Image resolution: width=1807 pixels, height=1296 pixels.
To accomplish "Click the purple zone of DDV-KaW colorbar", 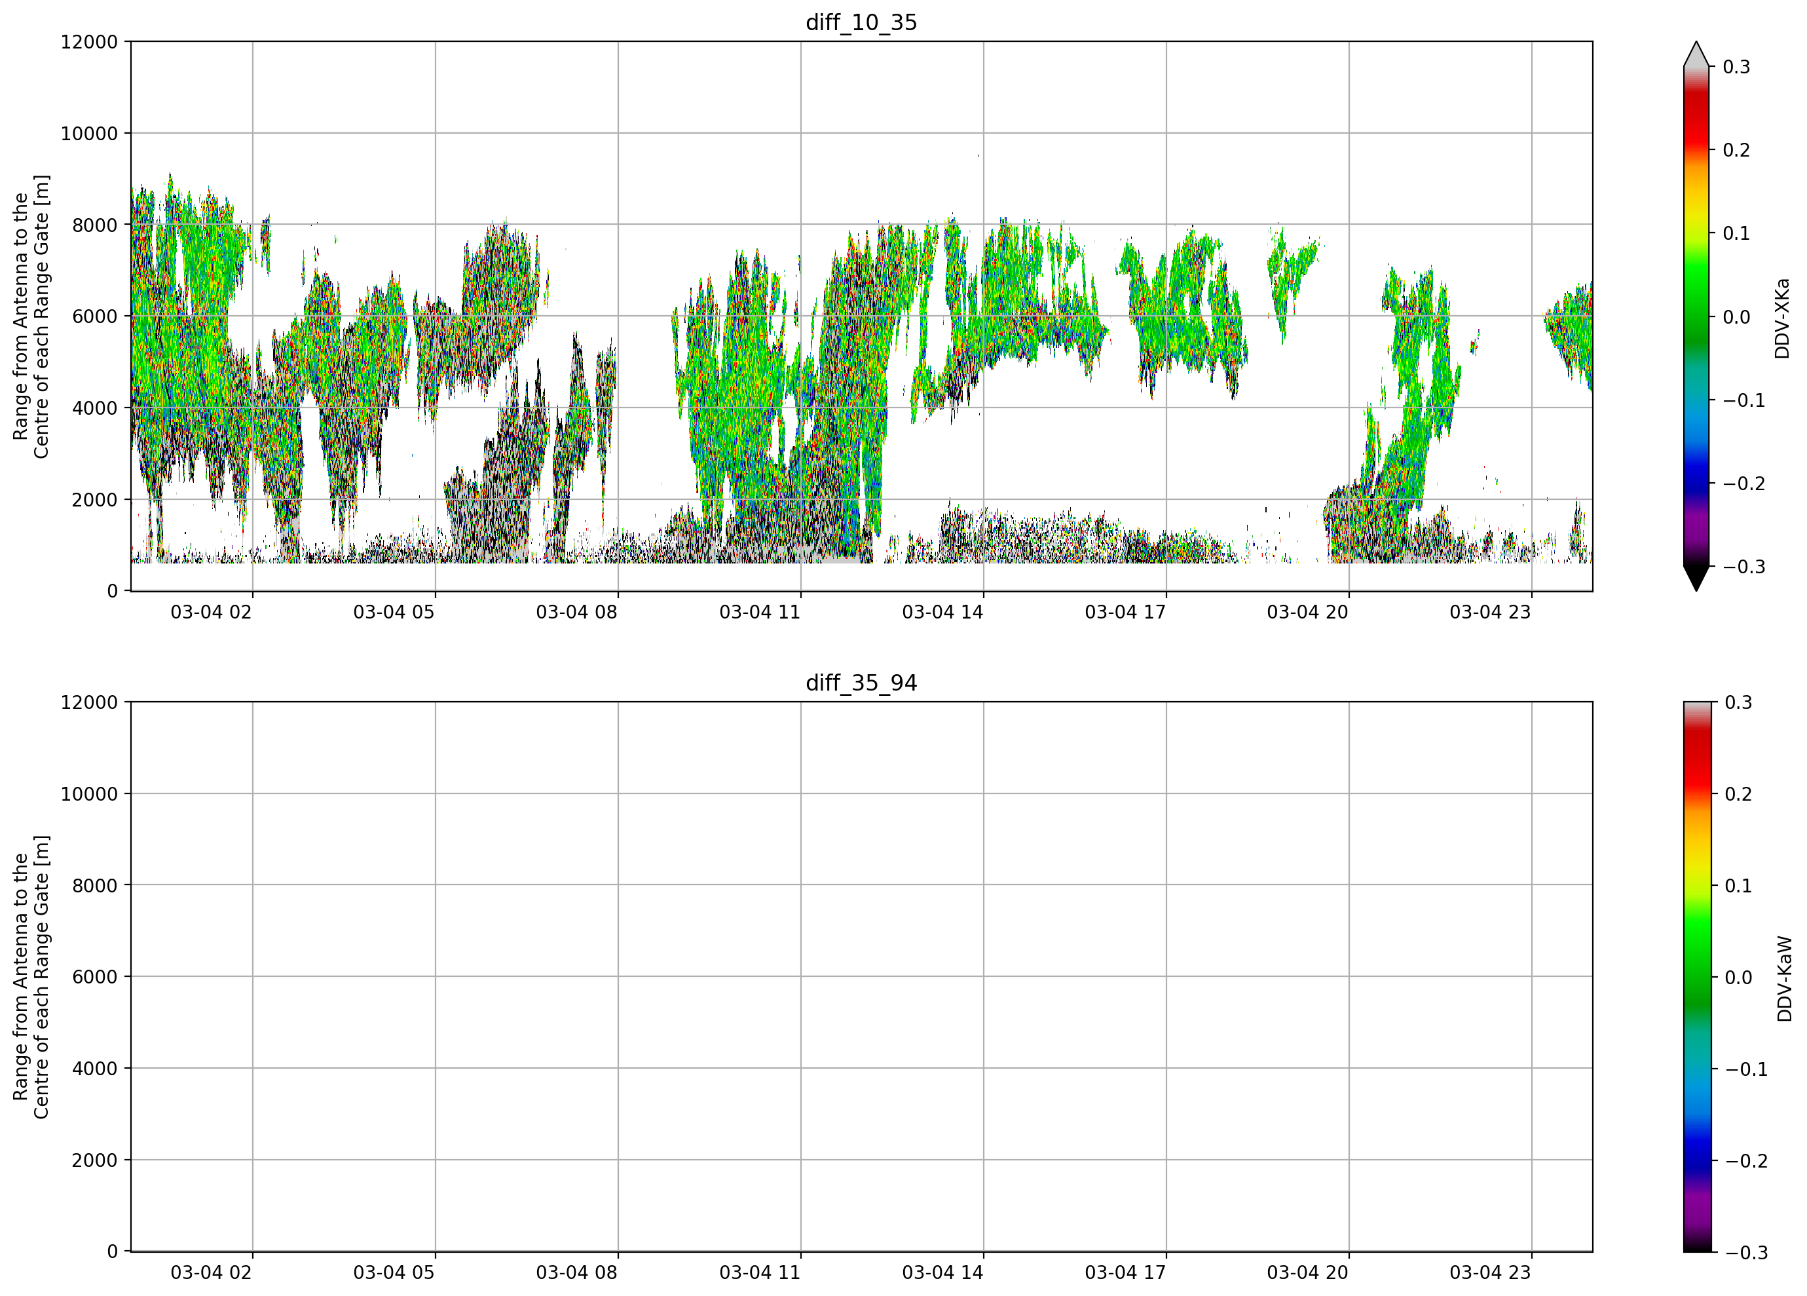I will [1697, 1208].
